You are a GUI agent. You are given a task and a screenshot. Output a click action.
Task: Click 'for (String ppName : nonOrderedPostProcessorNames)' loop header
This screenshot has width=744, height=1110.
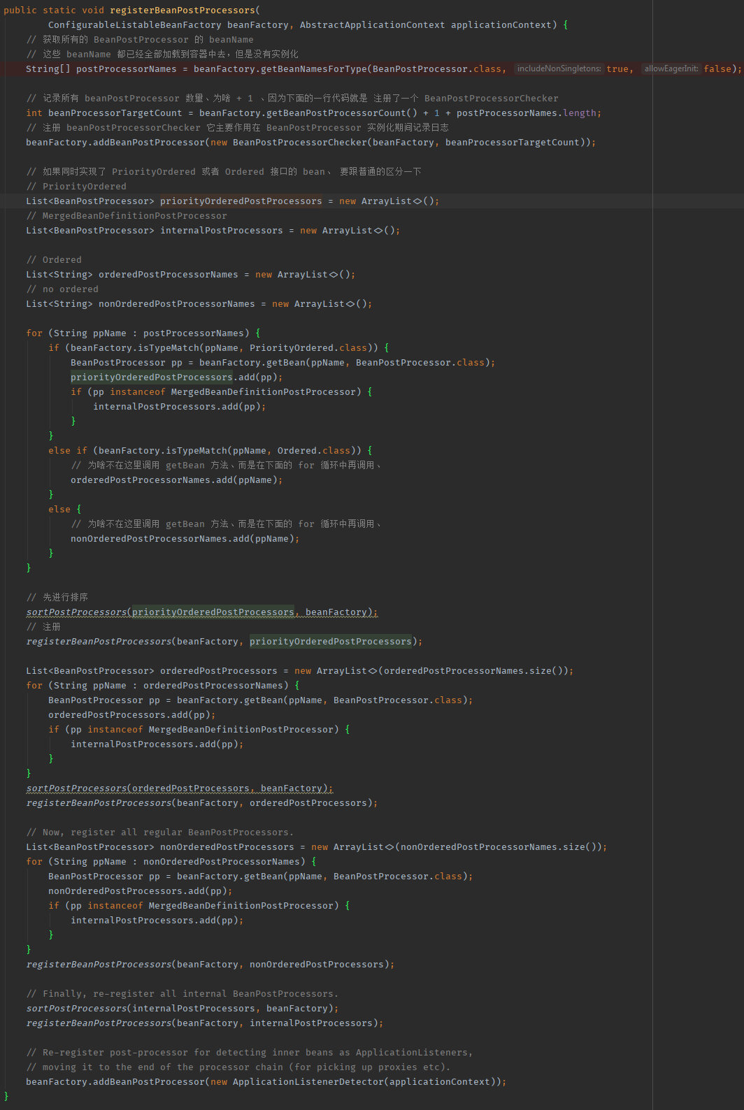pyautogui.click(x=171, y=861)
